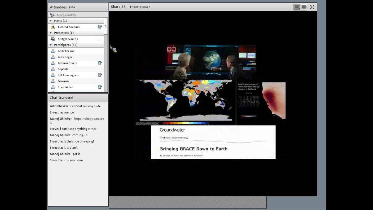Click the participant icon beside Alfonso Rivera
Image resolution: width=373 pixels, height=210 pixels.
tap(53, 63)
